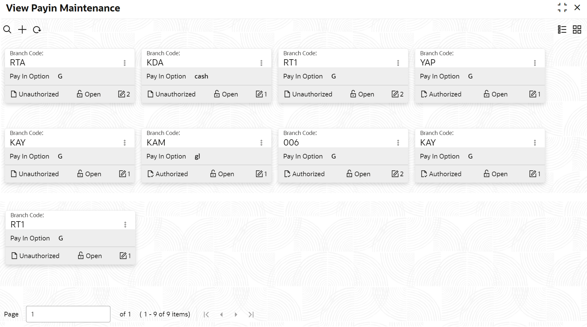The width and height of the screenshot is (587, 327).
Task: Jump to the last page
Action: pyautogui.click(x=251, y=315)
